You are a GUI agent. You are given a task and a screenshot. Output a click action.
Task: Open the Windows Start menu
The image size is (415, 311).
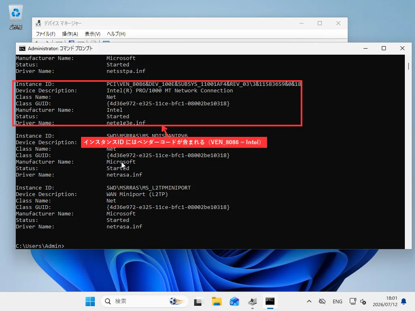pyautogui.click(x=90, y=301)
